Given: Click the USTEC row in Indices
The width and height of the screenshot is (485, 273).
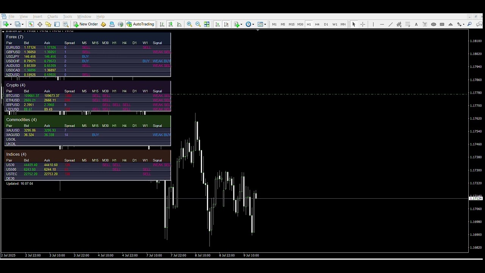Looking at the screenshot, I should (88, 174).
